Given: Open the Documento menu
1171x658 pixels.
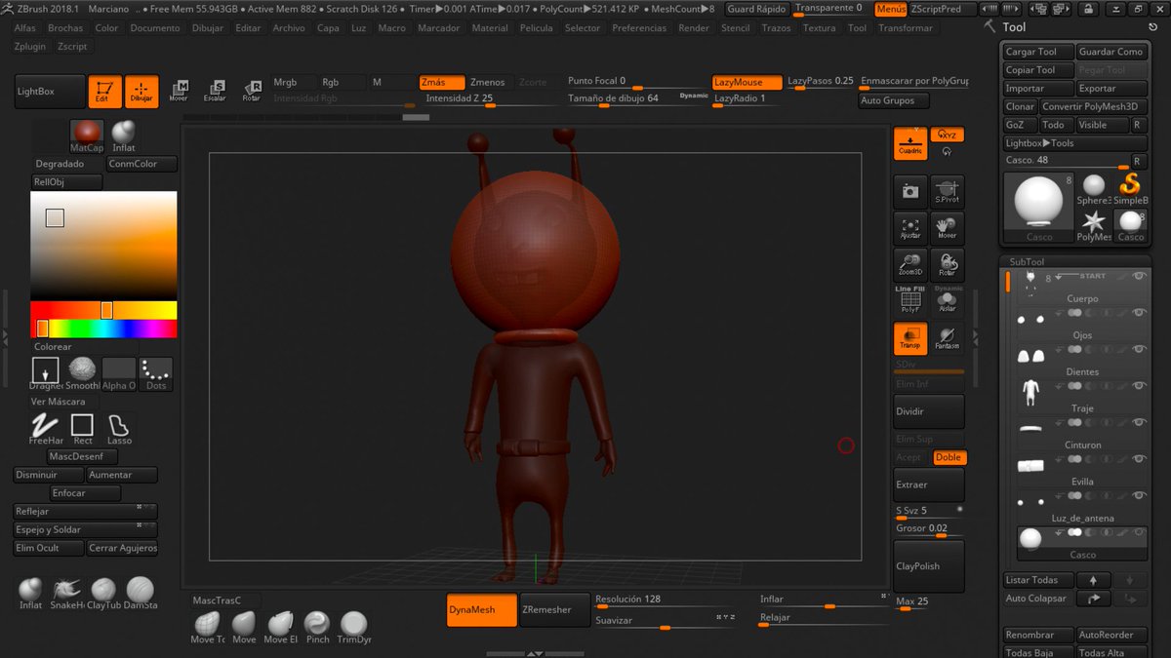Looking at the screenshot, I should [155, 28].
